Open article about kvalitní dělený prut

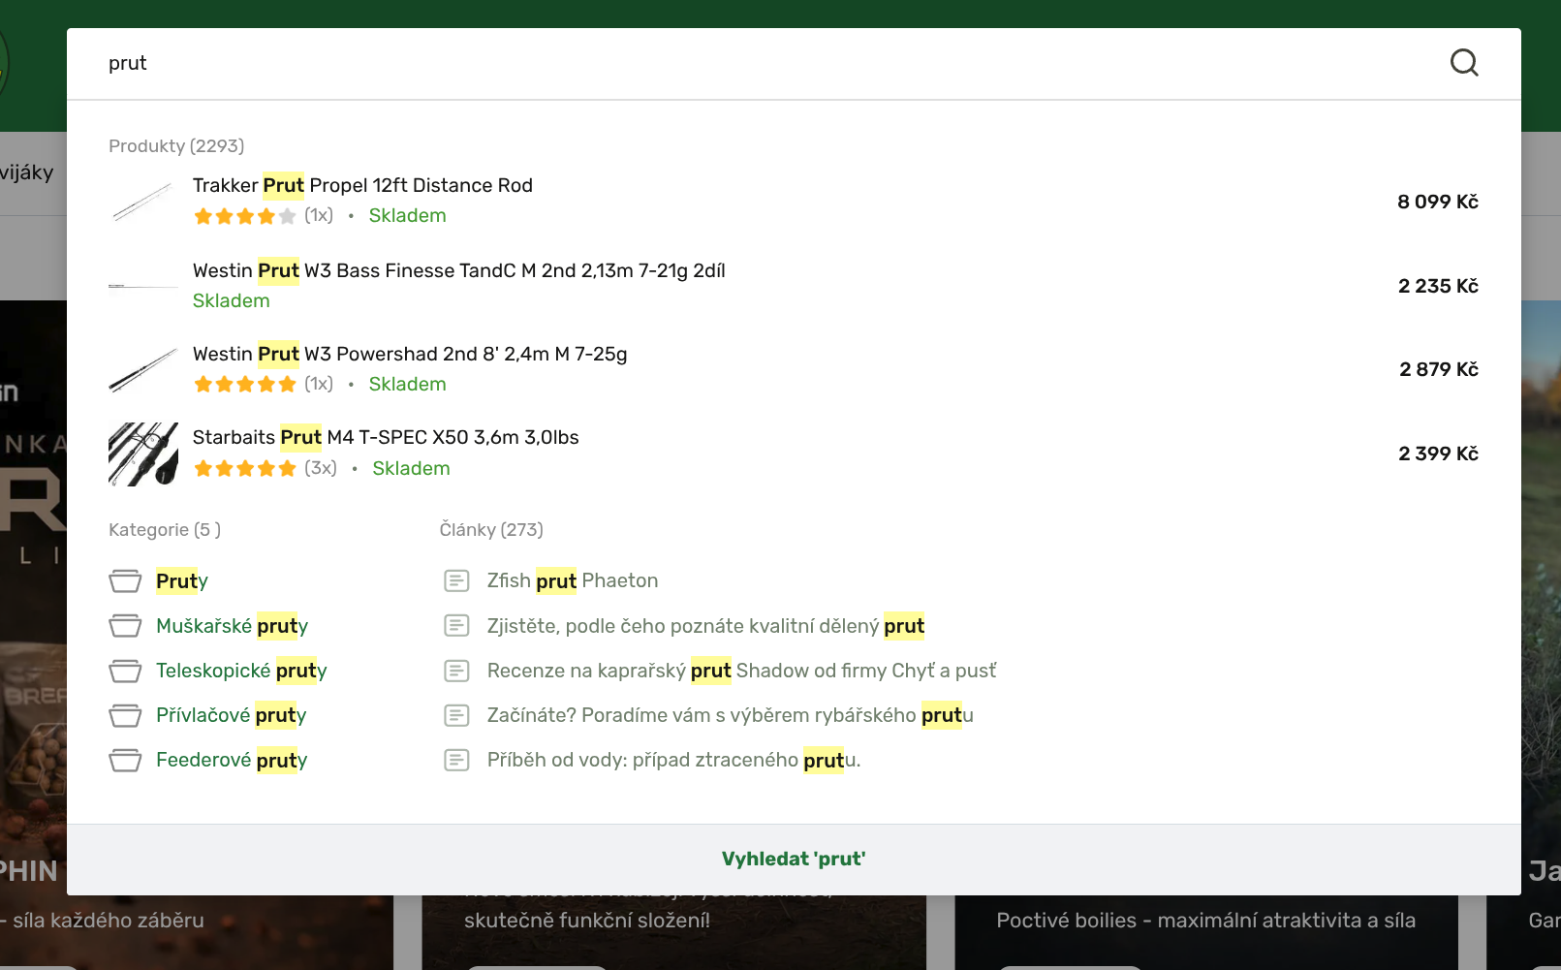pyautogui.click(x=705, y=626)
